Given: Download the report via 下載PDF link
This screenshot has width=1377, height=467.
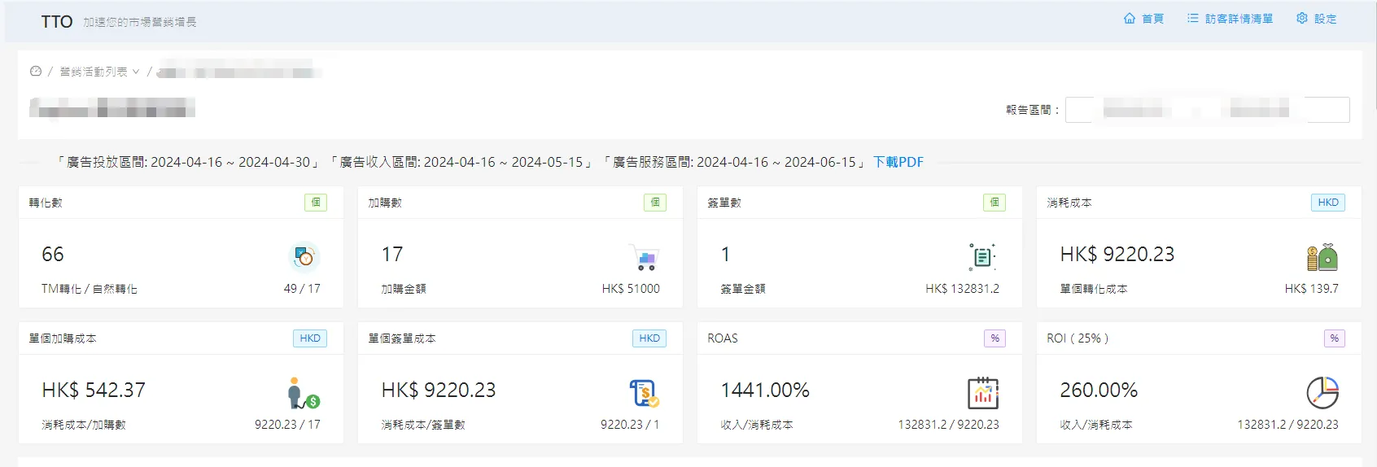Looking at the screenshot, I should click(898, 162).
